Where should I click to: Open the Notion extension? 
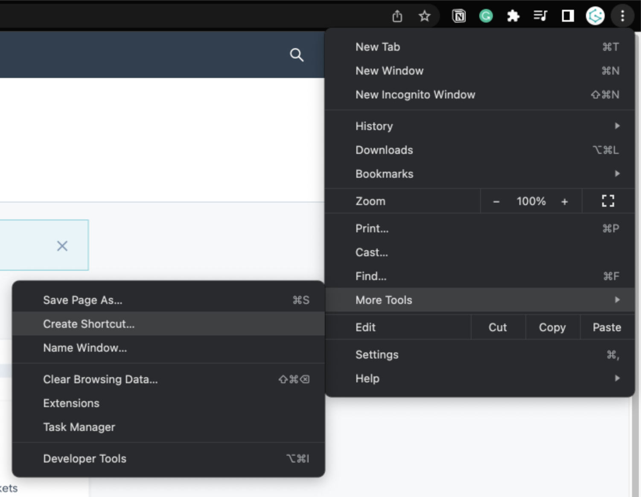click(459, 16)
